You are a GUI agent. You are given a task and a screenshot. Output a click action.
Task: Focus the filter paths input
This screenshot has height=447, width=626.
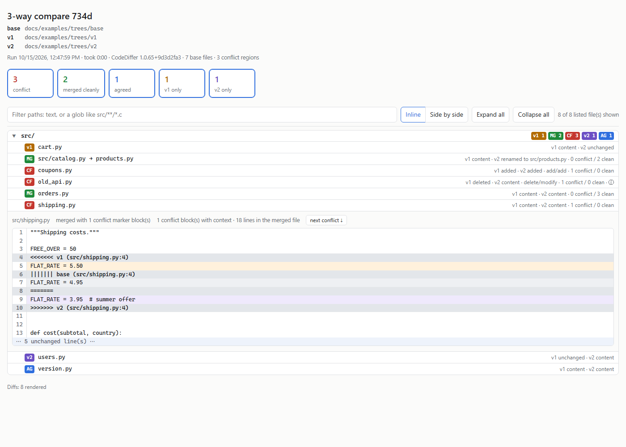(202, 115)
